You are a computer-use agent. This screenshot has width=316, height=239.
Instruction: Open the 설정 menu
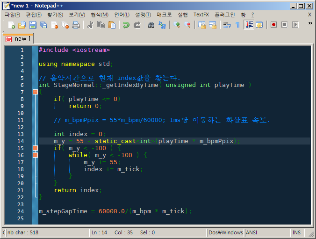(143, 14)
